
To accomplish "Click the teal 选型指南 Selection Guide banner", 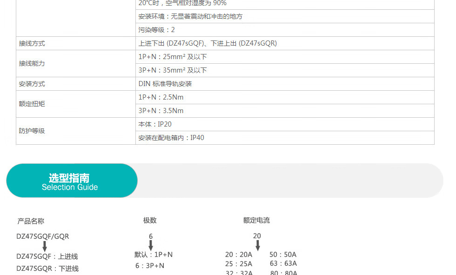I will click(72, 181).
